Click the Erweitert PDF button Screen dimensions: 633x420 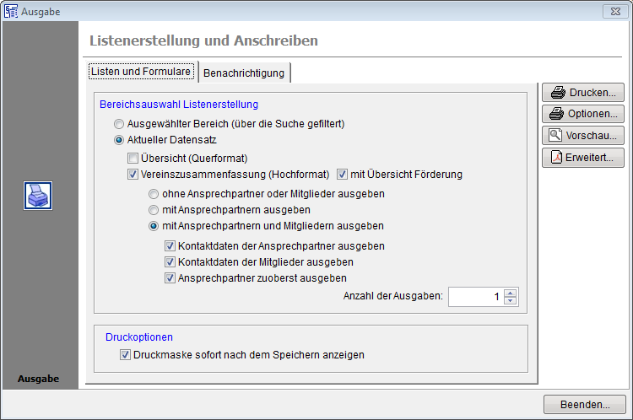(583, 157)
